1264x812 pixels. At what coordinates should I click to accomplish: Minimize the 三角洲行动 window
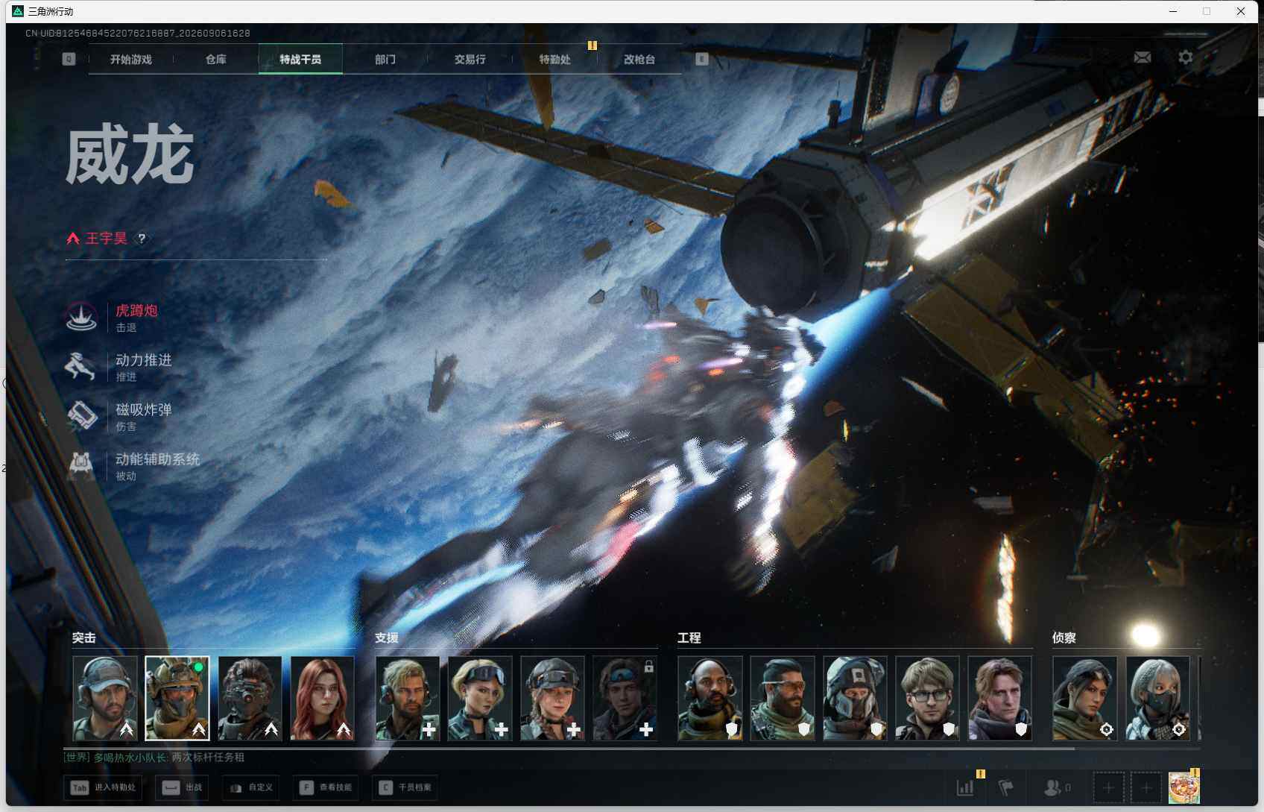pyautogui.click(x=1173, y=11)
